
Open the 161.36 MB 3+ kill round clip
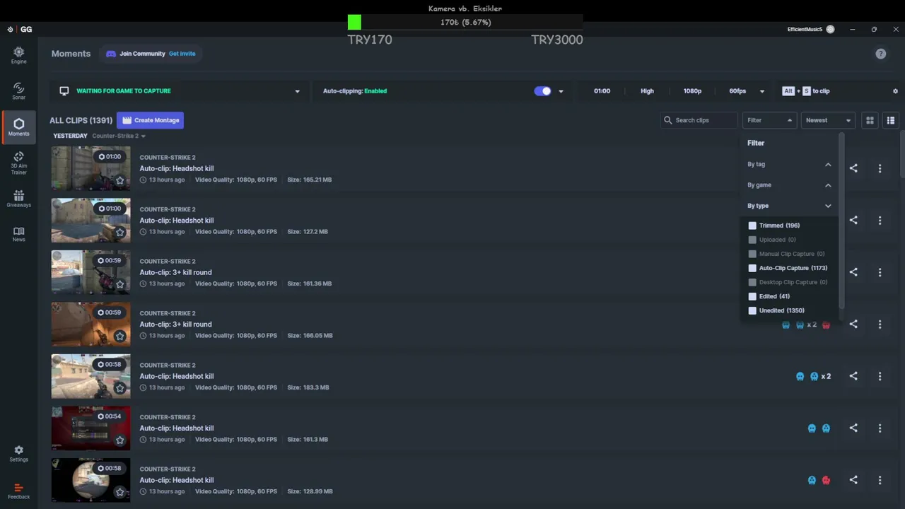[x=175, y=272]
